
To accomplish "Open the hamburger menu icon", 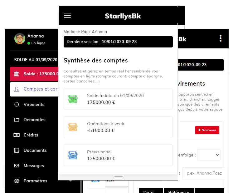I will 67,16.
